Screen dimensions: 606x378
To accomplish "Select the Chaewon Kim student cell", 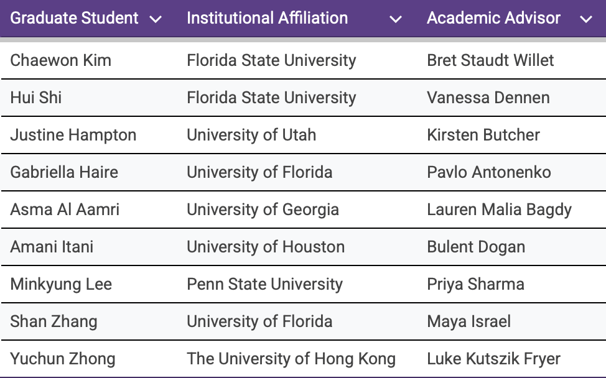I will tap(60, 60).
